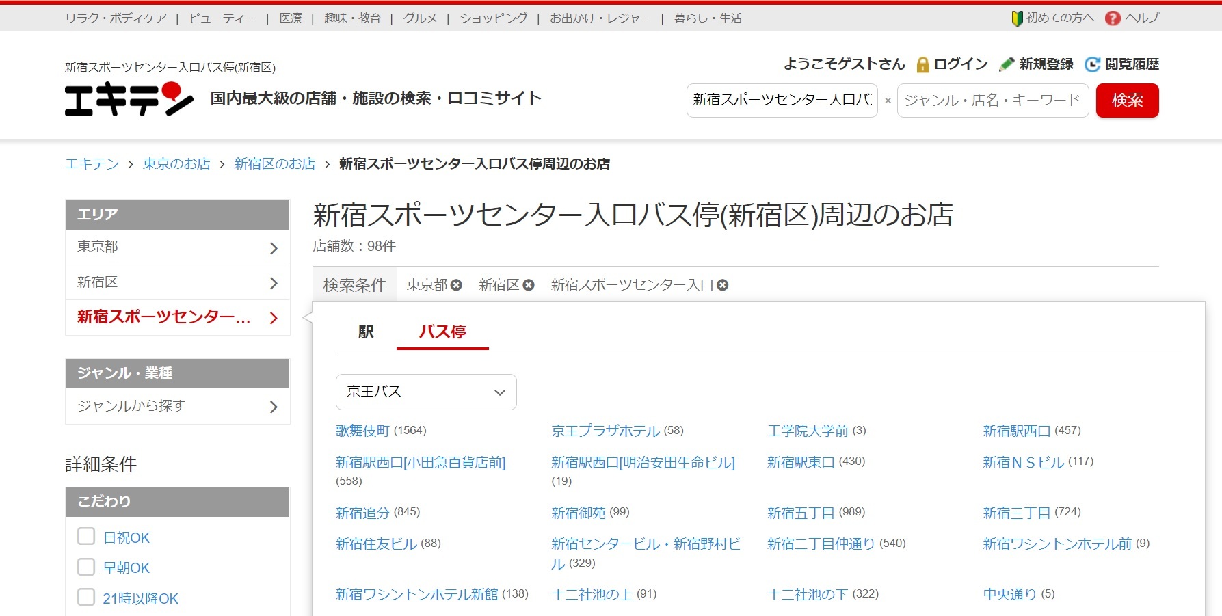Open 趣味・教育 category menu

tap(352, 18)
